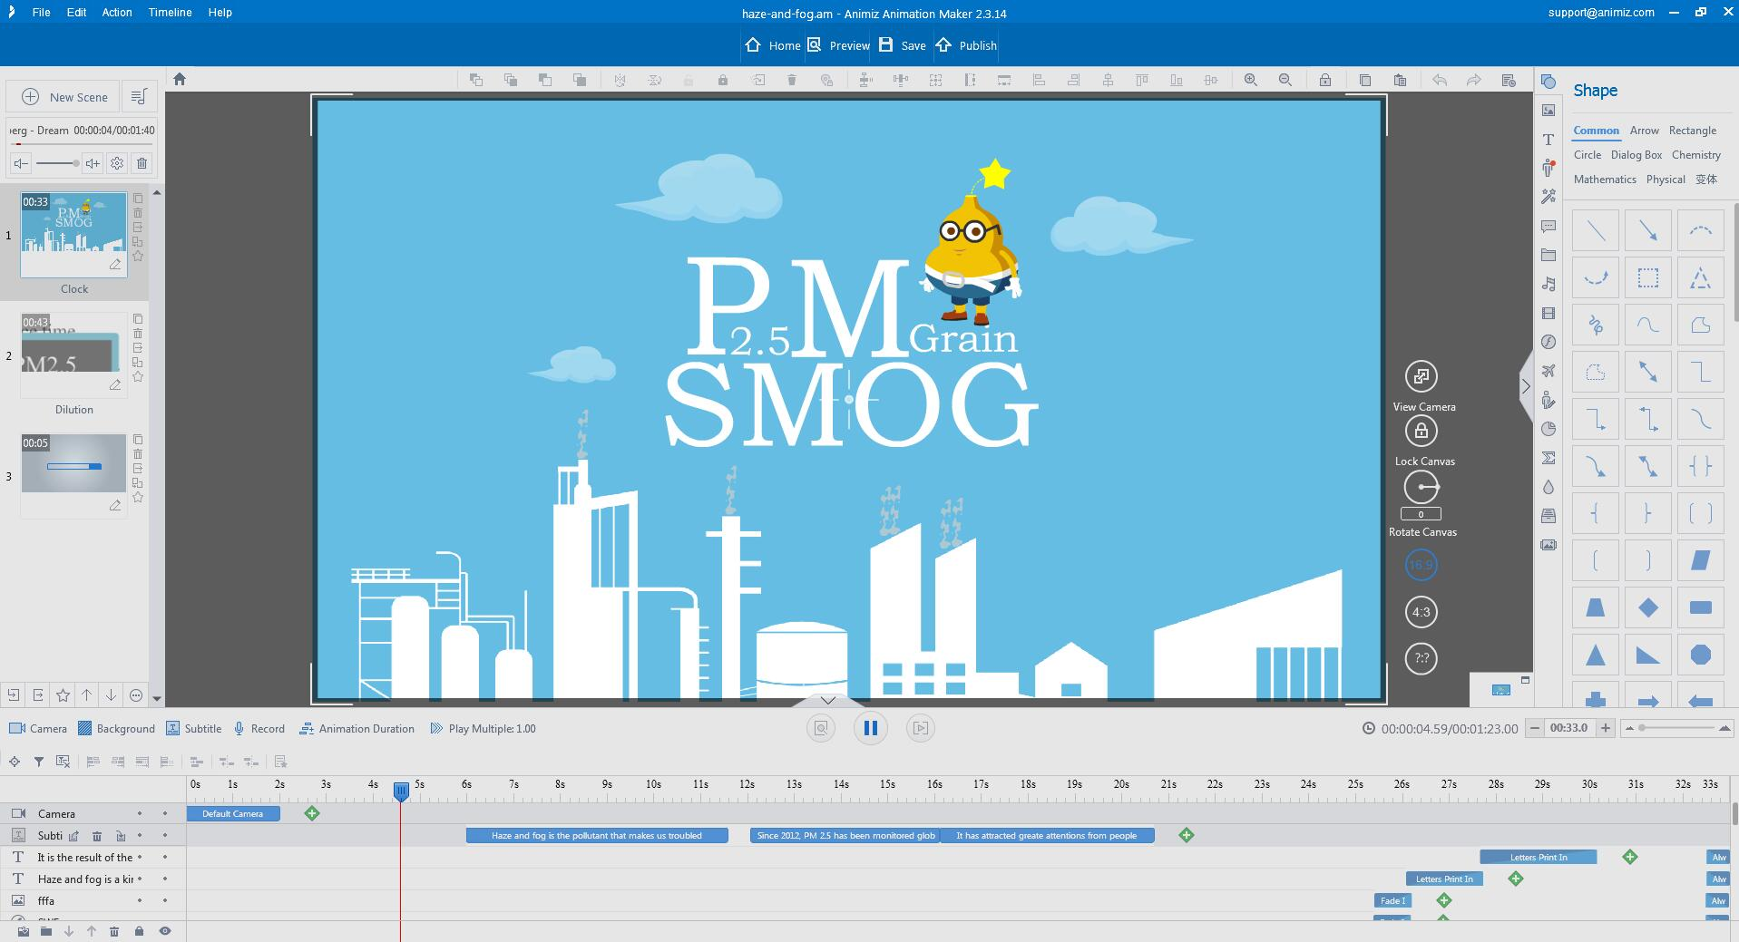
Task: Click the Rotate Canvas dial
Action: pyautogui.click(x=1421, y=488)
